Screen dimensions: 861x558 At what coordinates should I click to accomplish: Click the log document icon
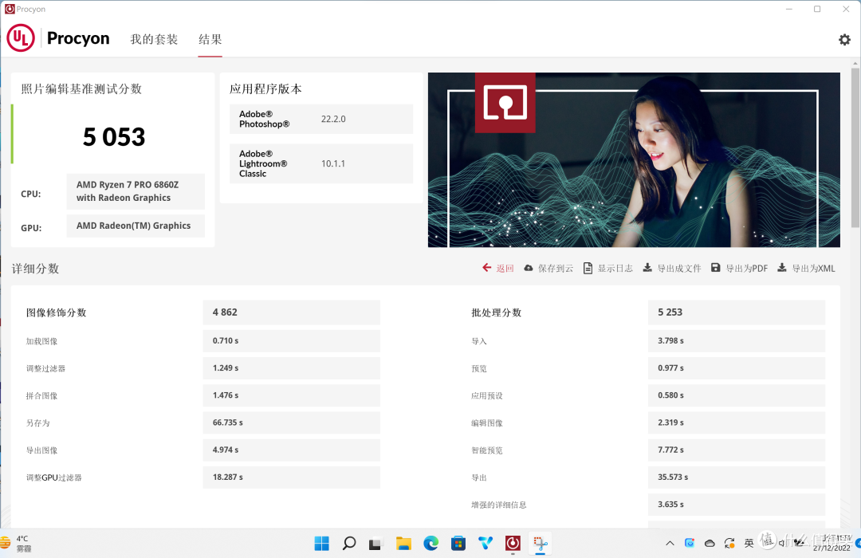point(588,268)
